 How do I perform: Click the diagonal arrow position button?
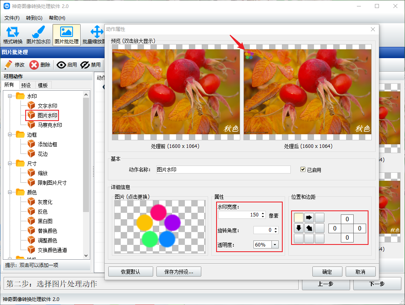(309, 228)
